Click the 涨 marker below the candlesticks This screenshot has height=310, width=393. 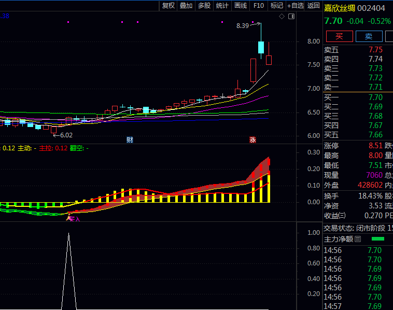click(252, 139)
